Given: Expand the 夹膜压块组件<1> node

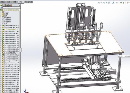Looking at the screenshot, I should 1,36.
